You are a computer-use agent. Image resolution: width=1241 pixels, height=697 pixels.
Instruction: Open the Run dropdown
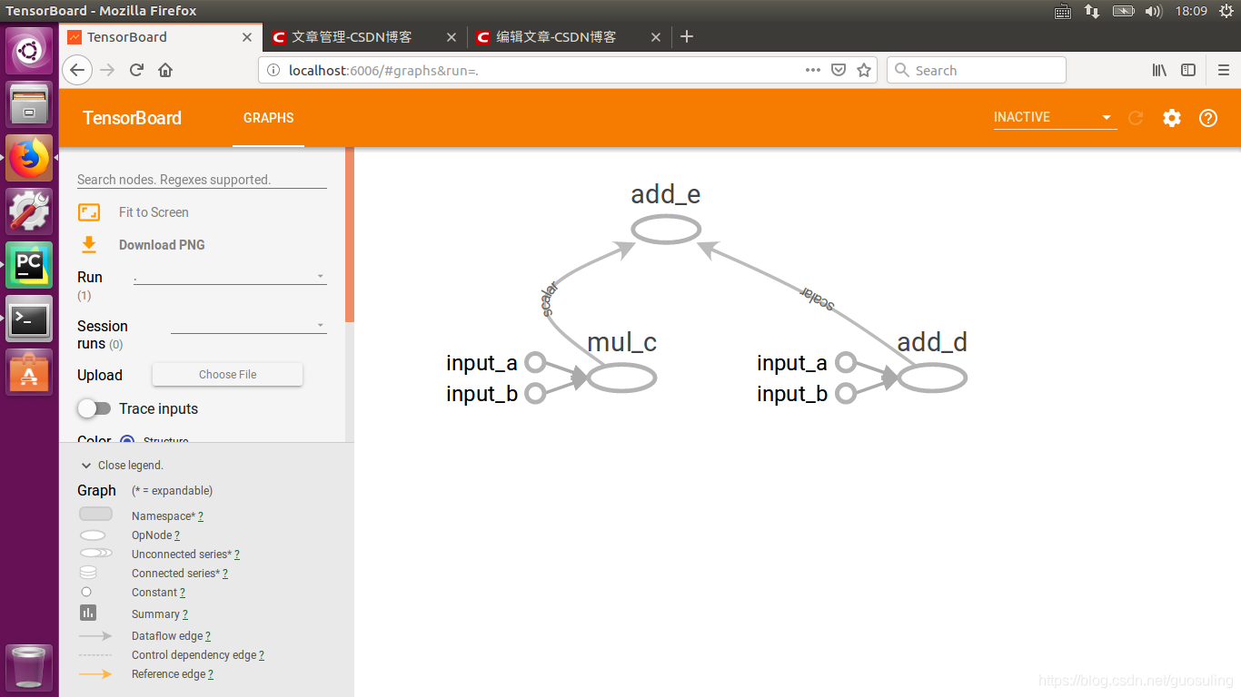tap(230, 276)
